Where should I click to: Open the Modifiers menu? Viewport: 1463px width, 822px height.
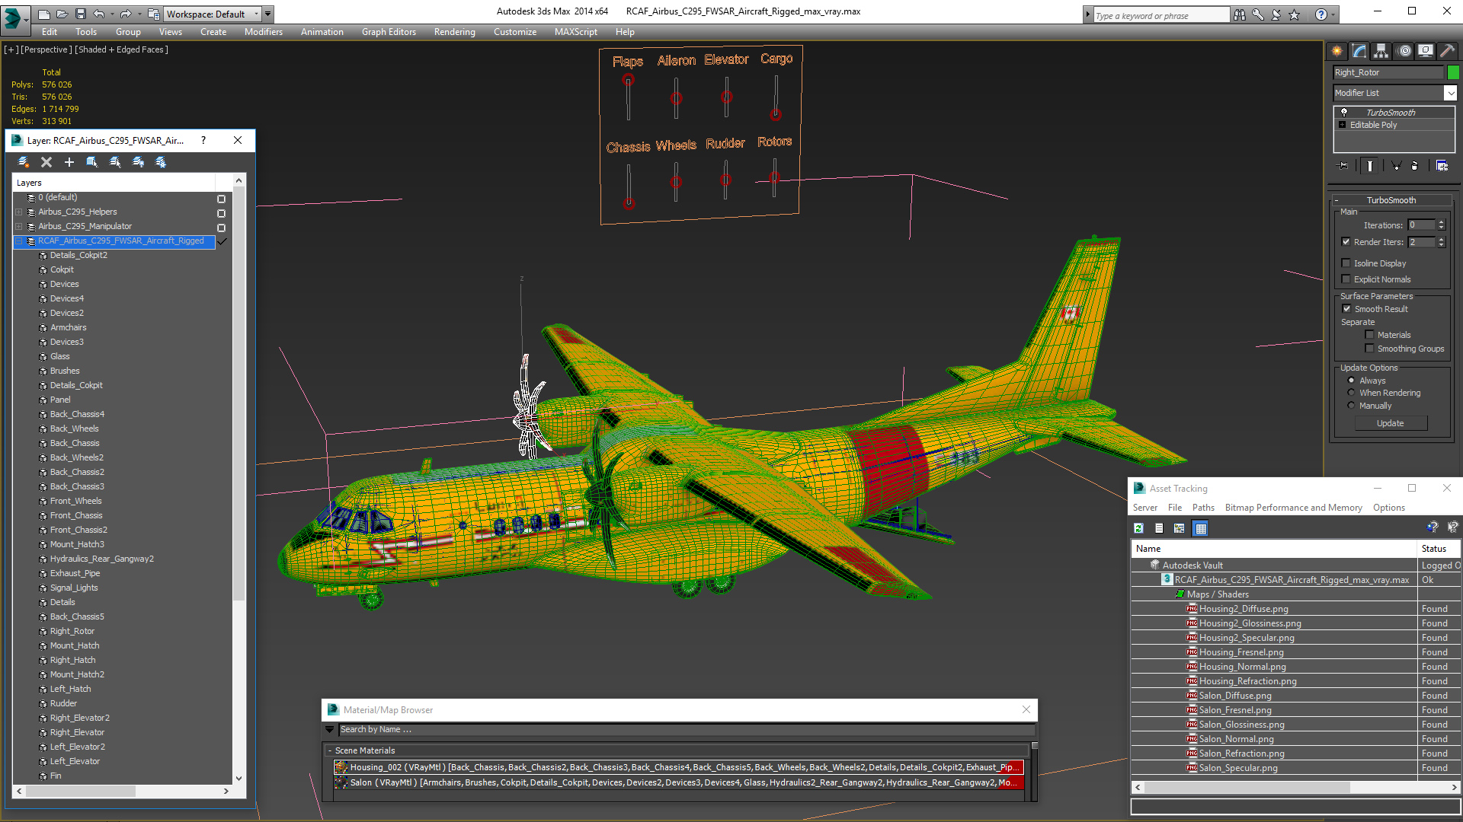264,32
